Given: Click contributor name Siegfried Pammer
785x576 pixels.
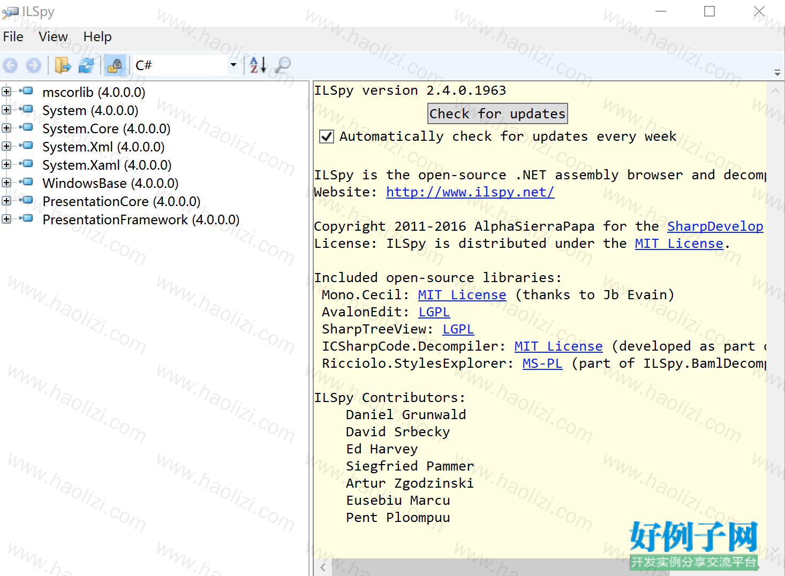Looking at the screenshot, I should (410, 466).
